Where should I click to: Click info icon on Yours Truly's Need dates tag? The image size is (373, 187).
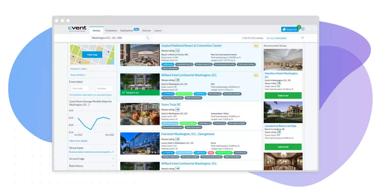[210, 123]
